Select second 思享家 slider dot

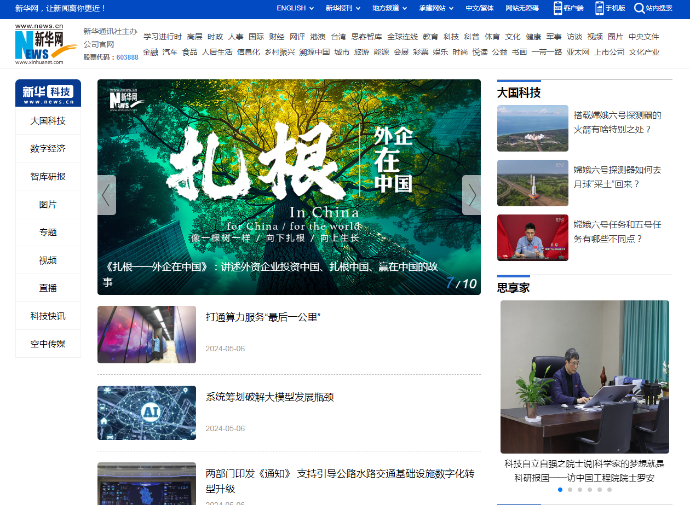pos(570,490)
